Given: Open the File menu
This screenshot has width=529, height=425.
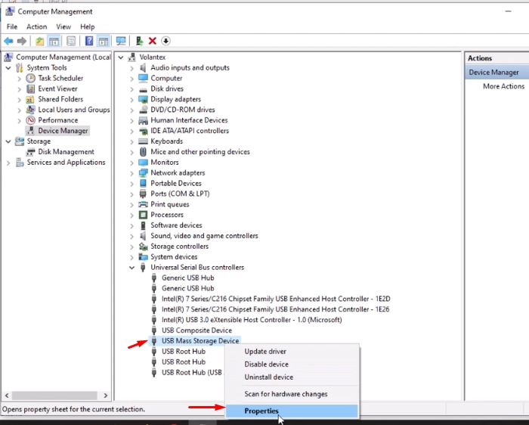Looking at the screenshot, I should [x=12, y=26].
